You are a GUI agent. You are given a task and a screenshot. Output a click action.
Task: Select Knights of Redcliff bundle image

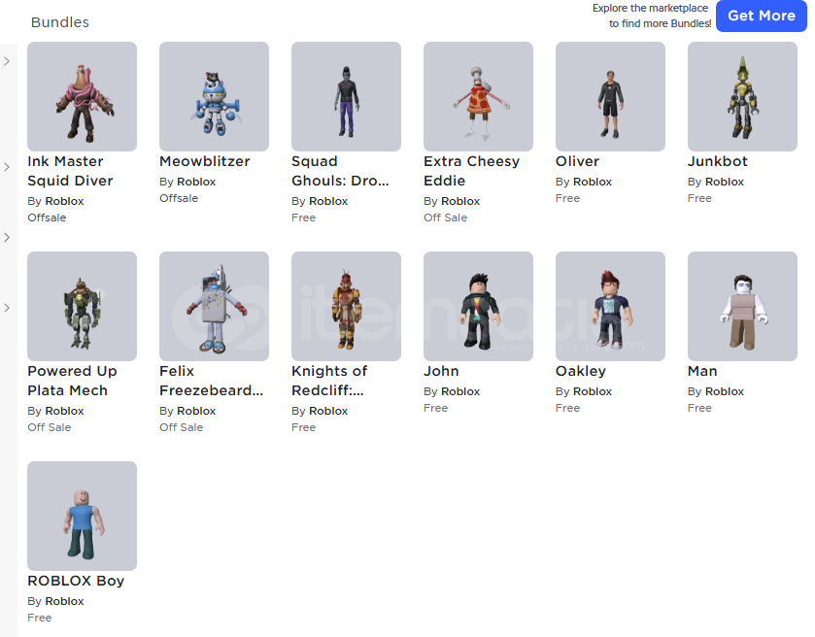point(346,307)
